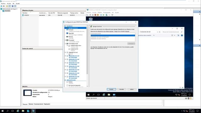Collapse the Administración section
The width and height of the screenshot is (201, 113).
[65, 80]
